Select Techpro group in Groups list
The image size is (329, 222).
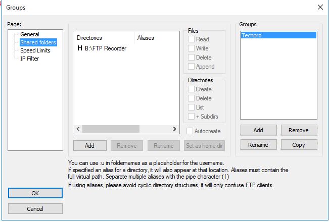click(x=278, y=35)
